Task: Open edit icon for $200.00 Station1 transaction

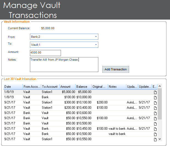Action: point(155,108)
